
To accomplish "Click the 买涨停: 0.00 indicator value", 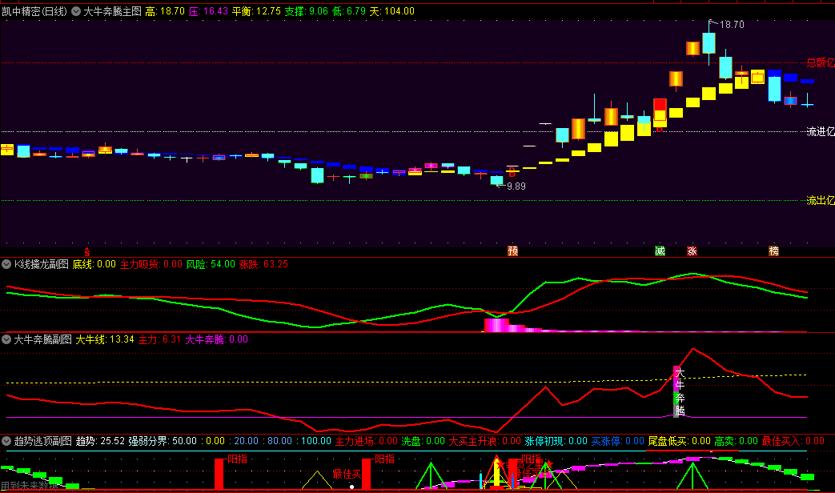I will click(x=618, y=441).
